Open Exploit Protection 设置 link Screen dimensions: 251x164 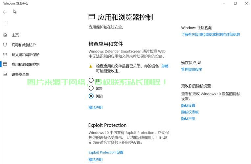point(106,153)
